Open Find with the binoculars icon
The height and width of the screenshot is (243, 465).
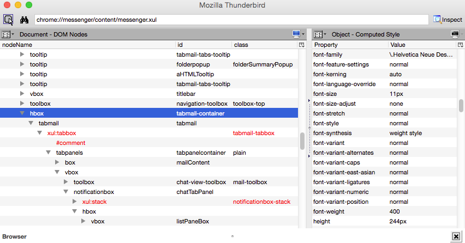[x=25, y=20]
